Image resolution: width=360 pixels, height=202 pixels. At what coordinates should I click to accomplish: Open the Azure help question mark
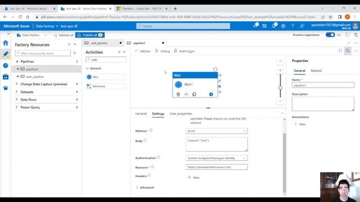(x=292, y=26)
